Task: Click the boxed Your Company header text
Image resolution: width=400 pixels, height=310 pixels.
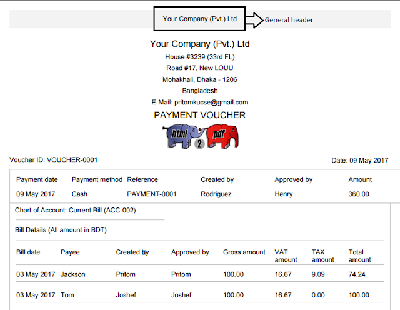Action: (x=199, y=19)
